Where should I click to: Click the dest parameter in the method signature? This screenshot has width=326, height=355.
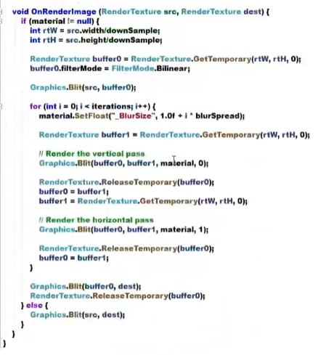(x=253, y=12)
